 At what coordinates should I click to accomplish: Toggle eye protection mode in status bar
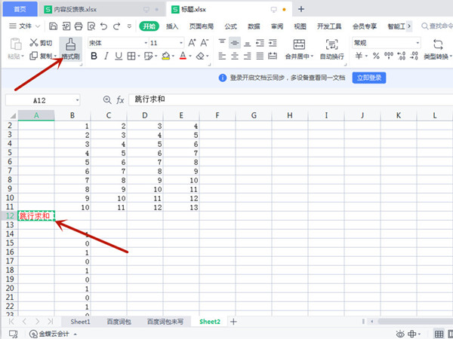(399, 333)
